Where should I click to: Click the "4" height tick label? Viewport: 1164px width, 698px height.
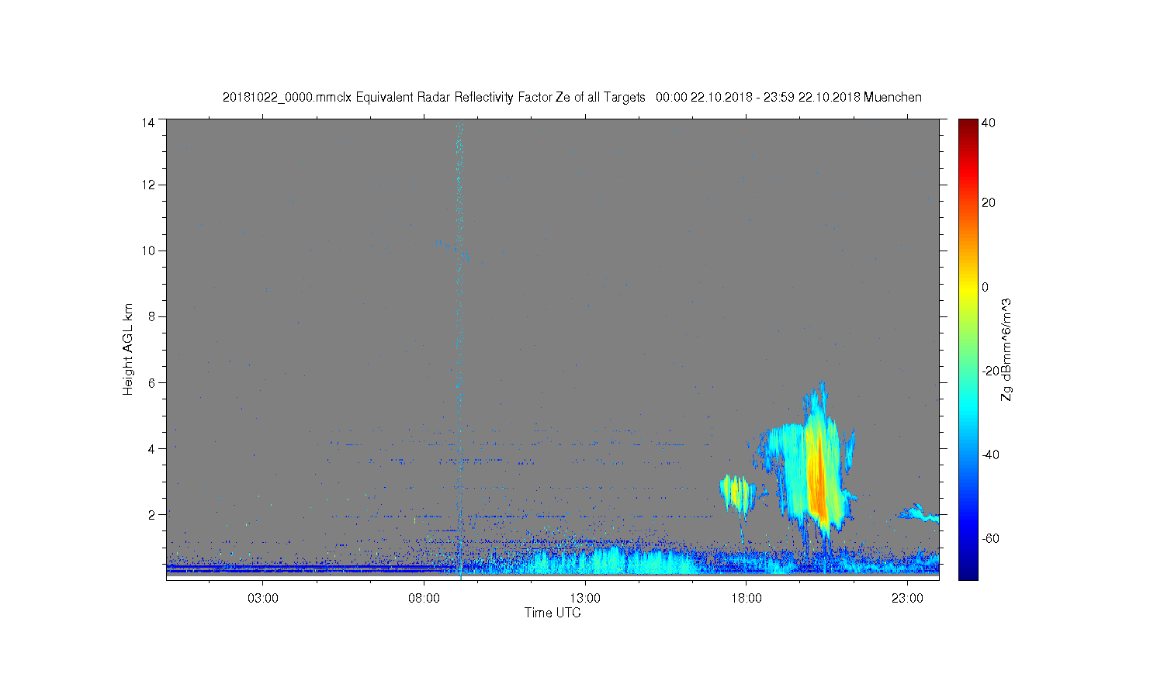point(151,448)
